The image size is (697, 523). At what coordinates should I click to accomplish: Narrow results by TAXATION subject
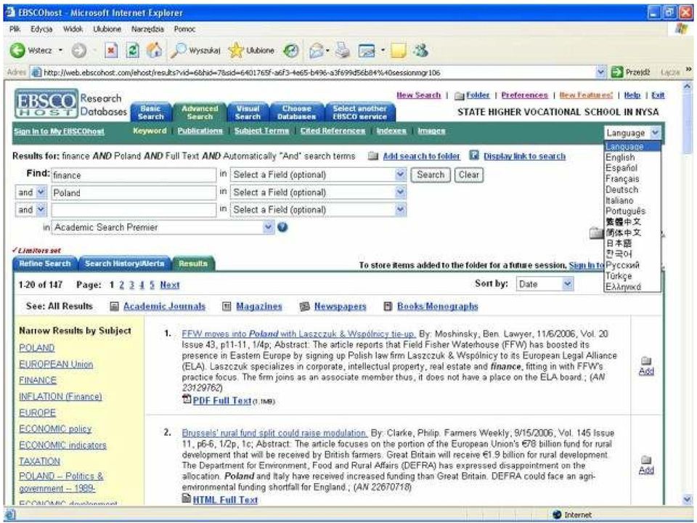click(x=39, y=461)
